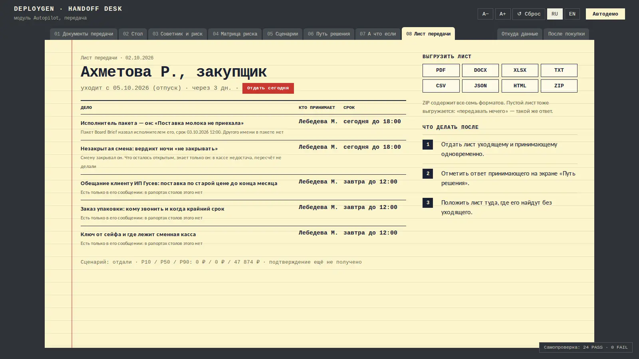Open tab 01 Документы передачи
This screenshot has height=359, width=639.
coord(84,34)
